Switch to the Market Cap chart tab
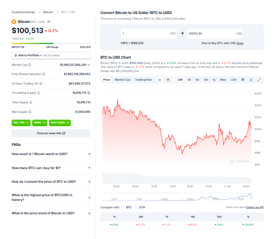 coord(122,80)
